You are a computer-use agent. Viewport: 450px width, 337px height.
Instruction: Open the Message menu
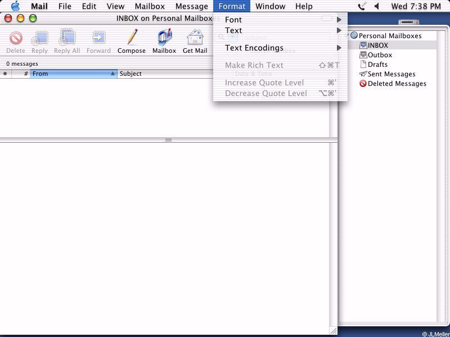coord(192,6)
